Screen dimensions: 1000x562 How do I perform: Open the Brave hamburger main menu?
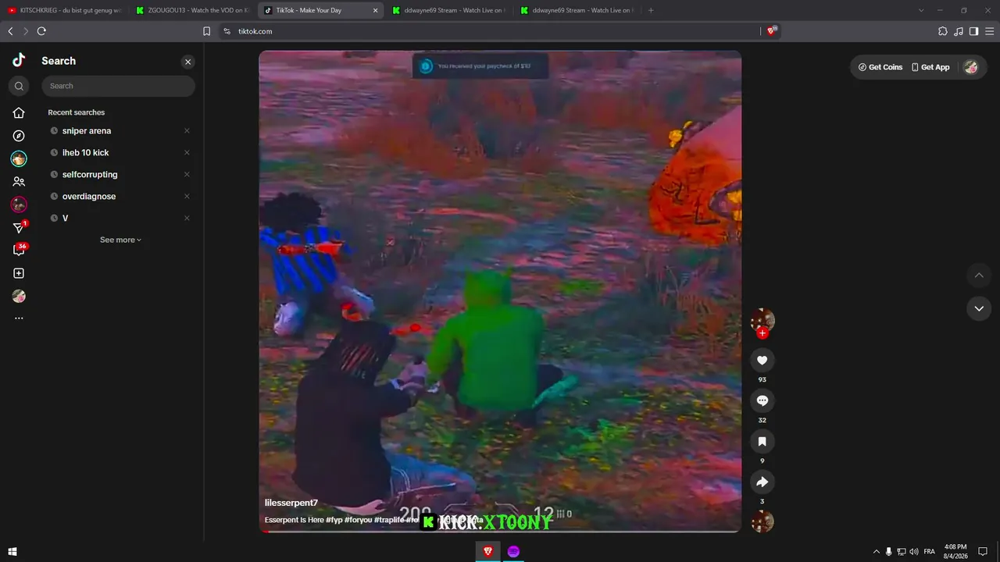coord(989,31)
